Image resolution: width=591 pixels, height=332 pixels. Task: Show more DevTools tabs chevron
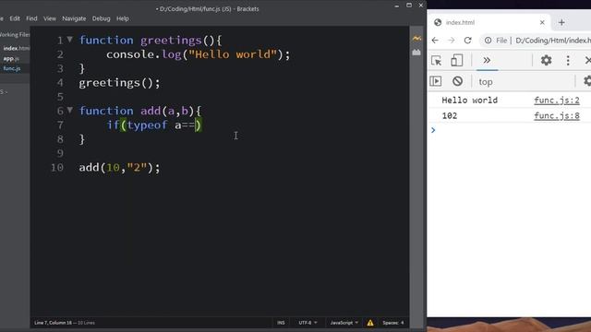coord(487,60)
